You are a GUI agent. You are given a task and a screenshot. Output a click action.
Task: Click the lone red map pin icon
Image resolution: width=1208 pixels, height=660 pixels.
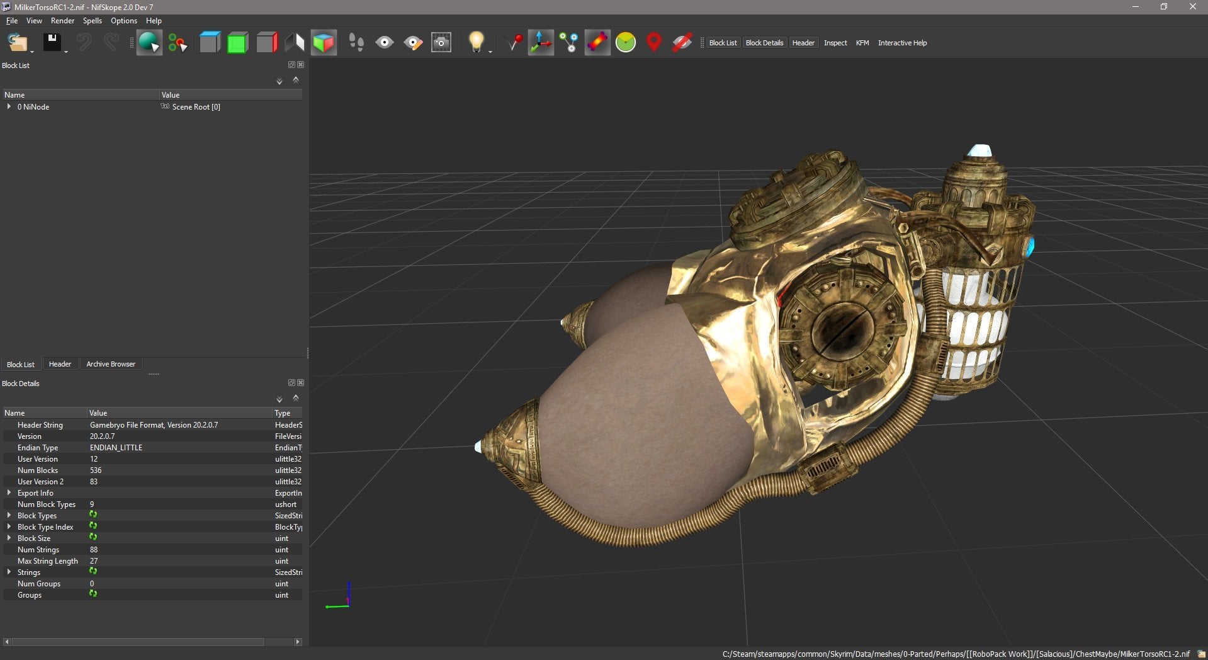pos(654,43)
